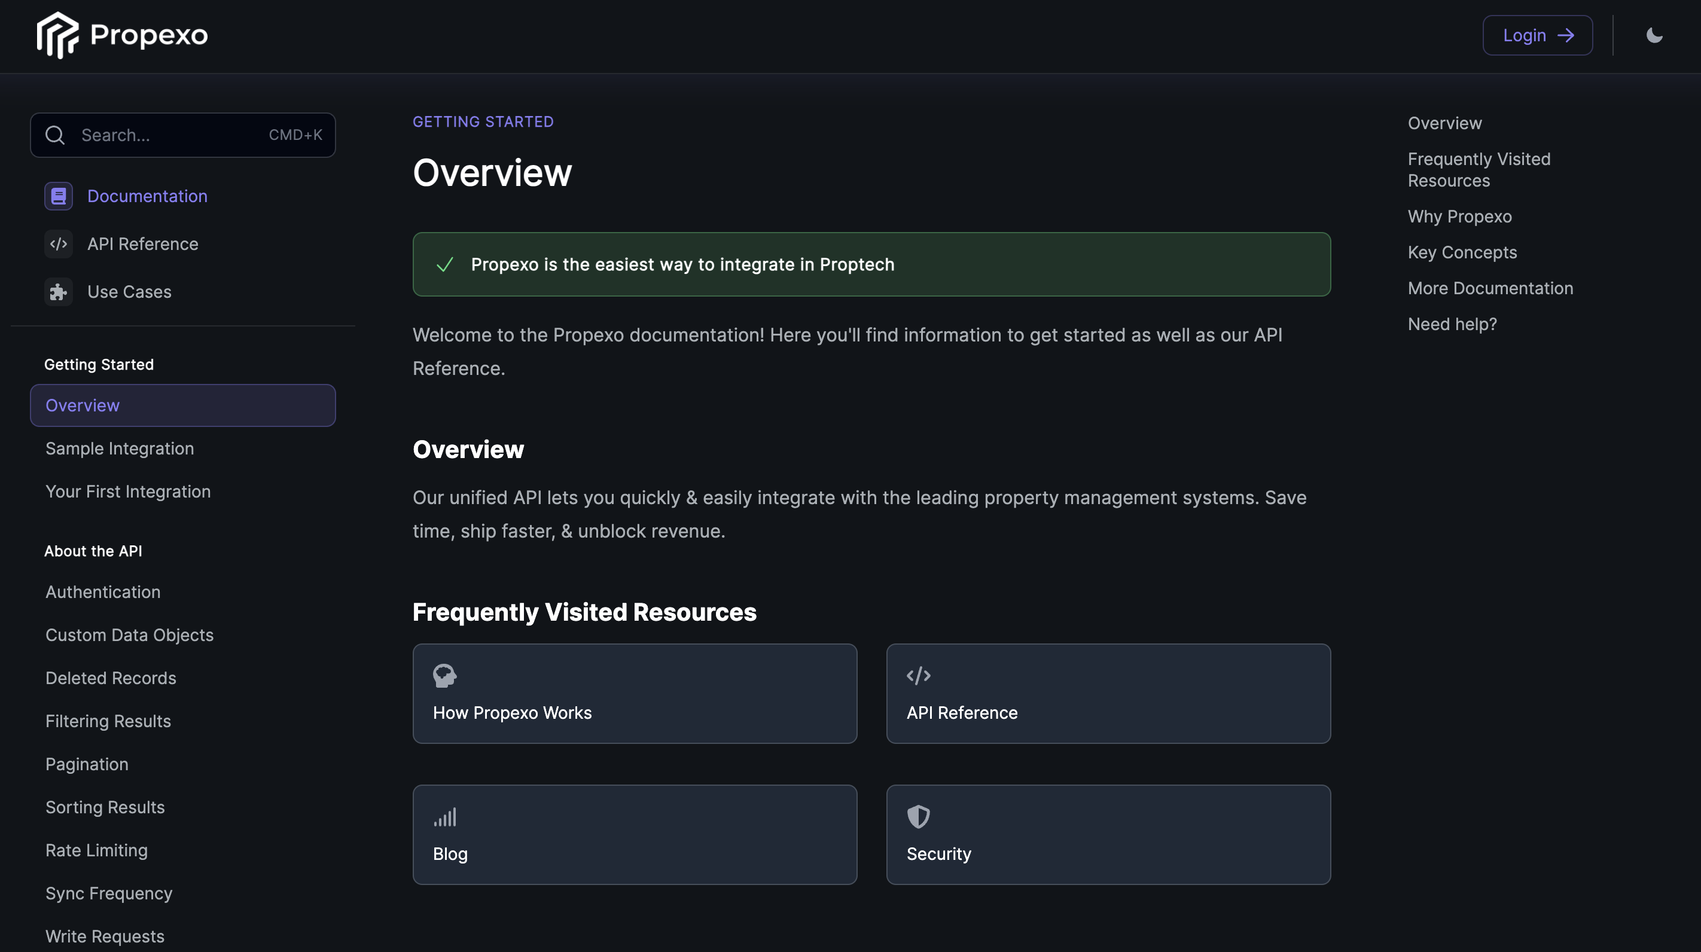Click the Use Cases puzzle icon
The image size is (1701, 952).
tap(59, 292)
